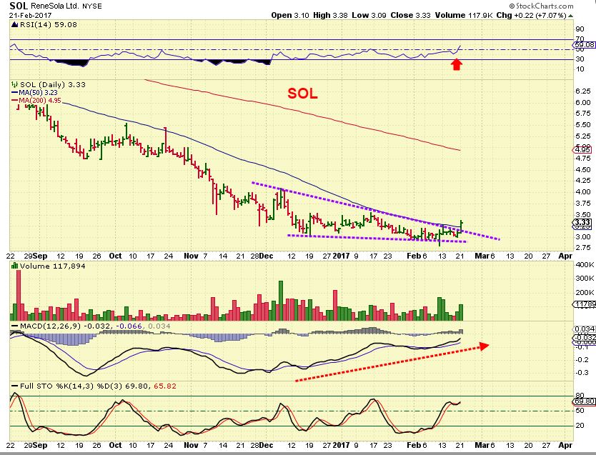Click the green up-triangle next to Chg
Viewport: 596px width, 455px height.
click(x=571, y=16)
